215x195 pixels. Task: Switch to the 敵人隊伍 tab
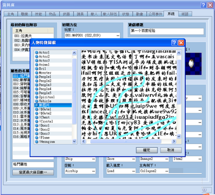coord(110,14)
